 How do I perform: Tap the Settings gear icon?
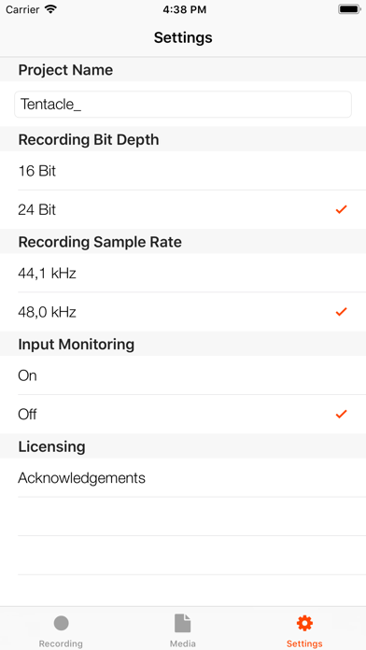[304, 623]
